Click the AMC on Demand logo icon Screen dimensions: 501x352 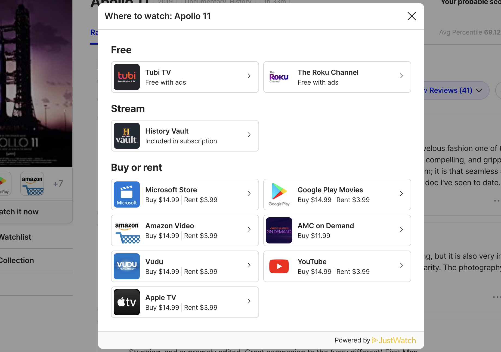click(x=279, y=230)
